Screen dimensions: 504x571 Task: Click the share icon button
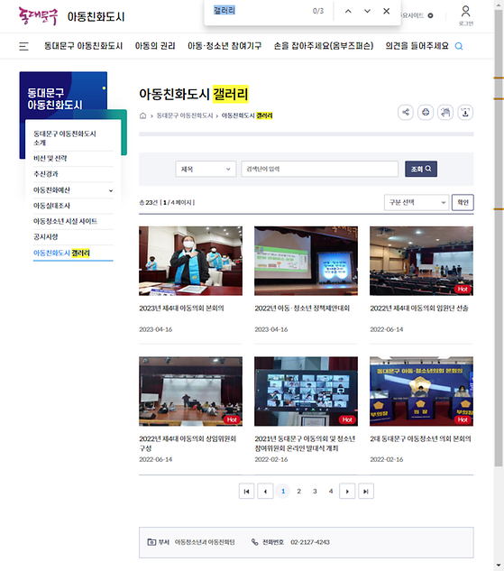(x=406, y=113)
